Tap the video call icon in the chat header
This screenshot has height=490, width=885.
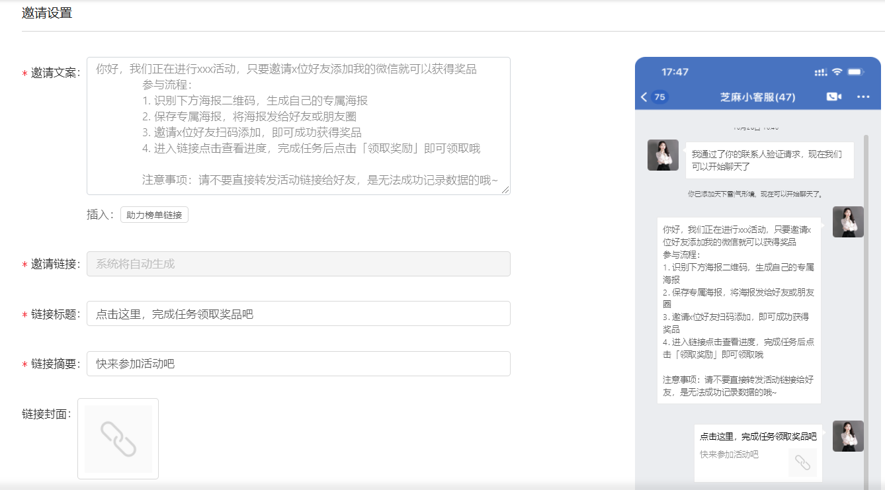coord(833,97)
